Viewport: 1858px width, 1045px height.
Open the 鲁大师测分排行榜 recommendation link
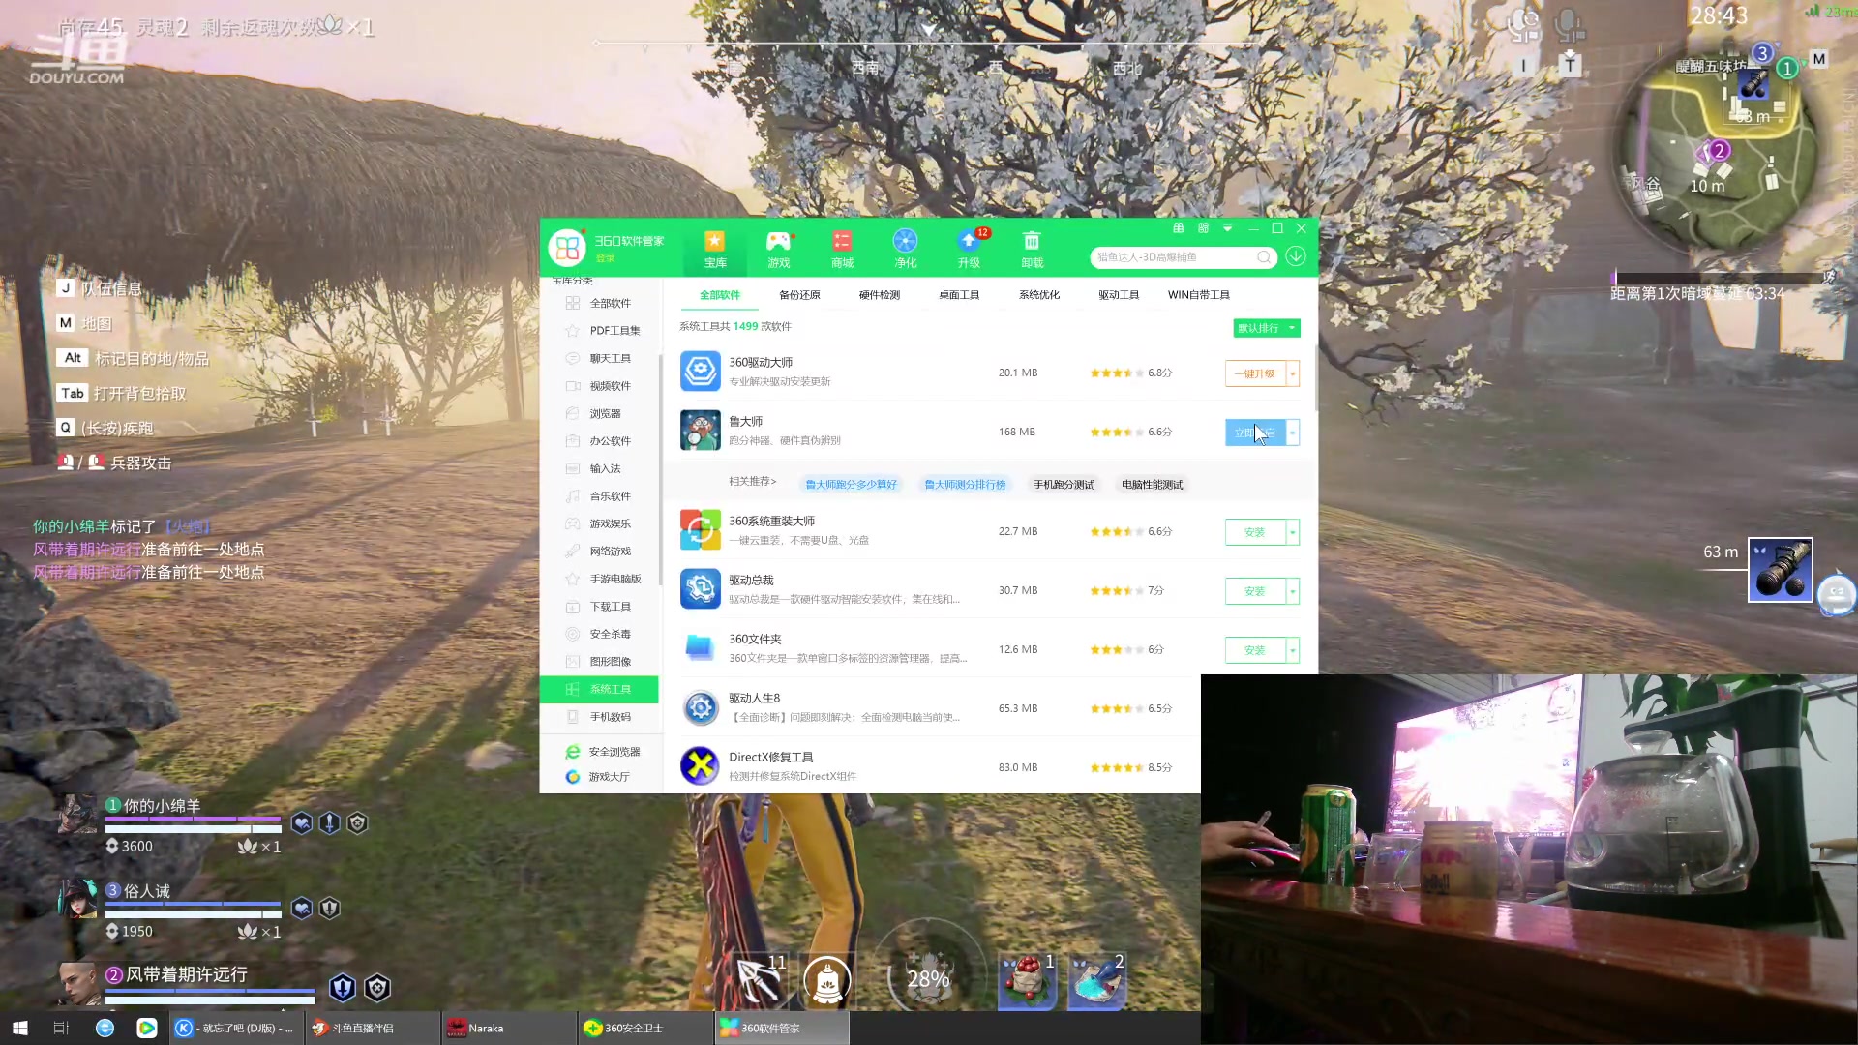point(965,485)
